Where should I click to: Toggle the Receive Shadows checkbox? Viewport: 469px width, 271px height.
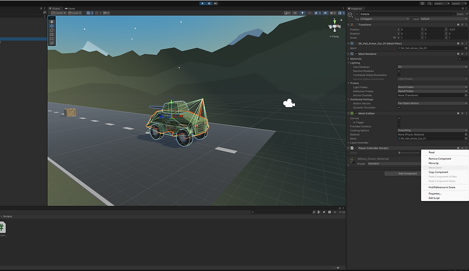click(399, 71)
